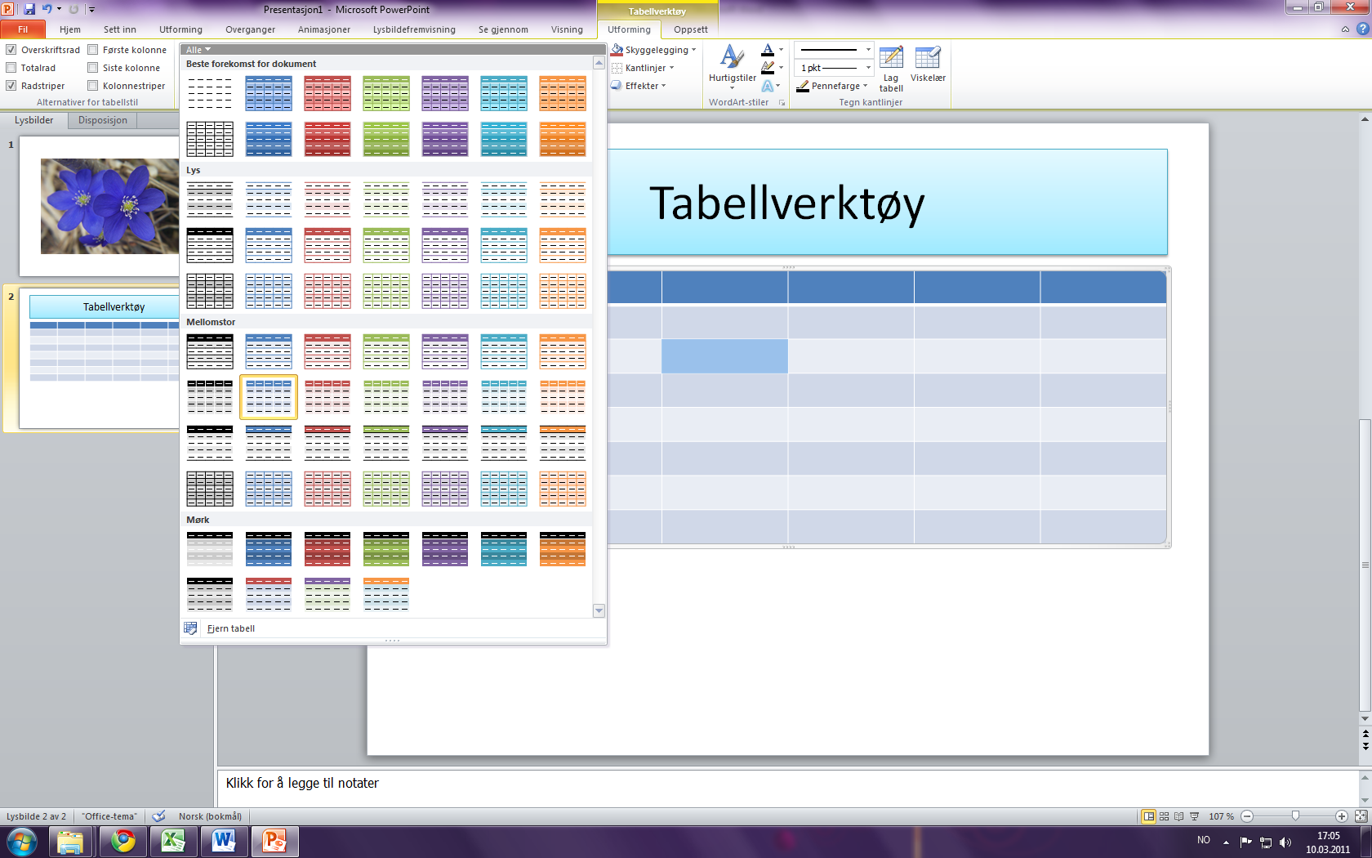Expand the Skyggelegging dropdown arrow
The image size is (1372, 858).
tap(694, 50)
